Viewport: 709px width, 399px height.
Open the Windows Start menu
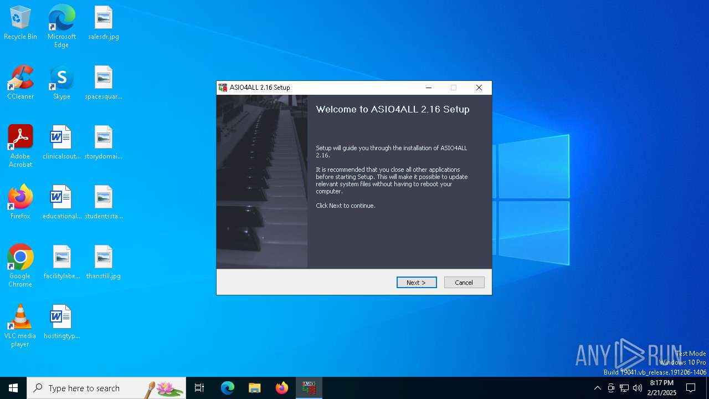click(13, 388)
